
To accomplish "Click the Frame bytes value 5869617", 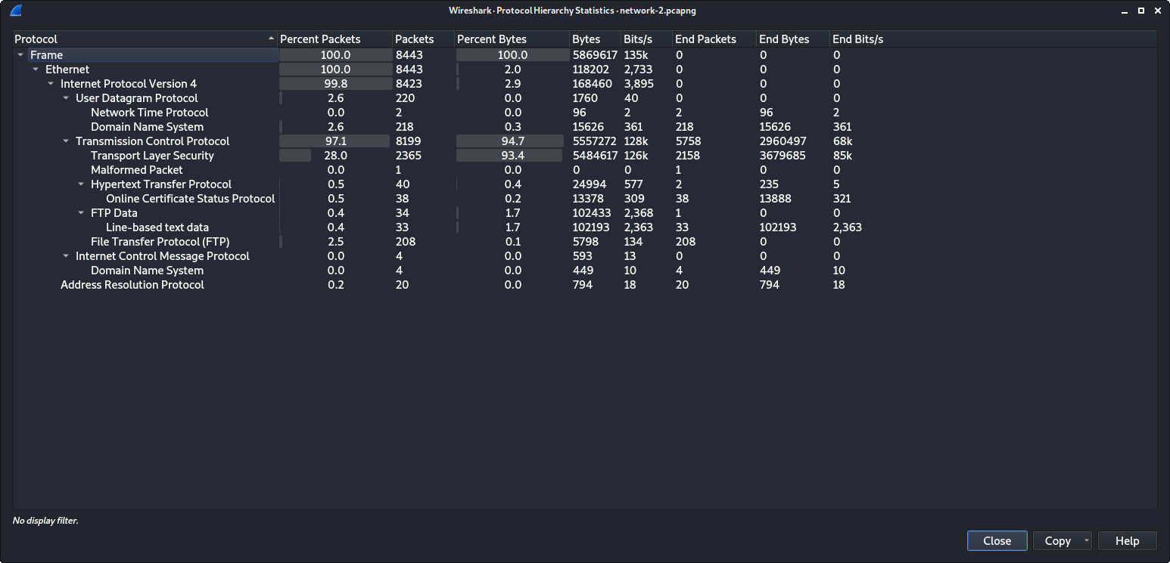I will [x=595, y=55].
